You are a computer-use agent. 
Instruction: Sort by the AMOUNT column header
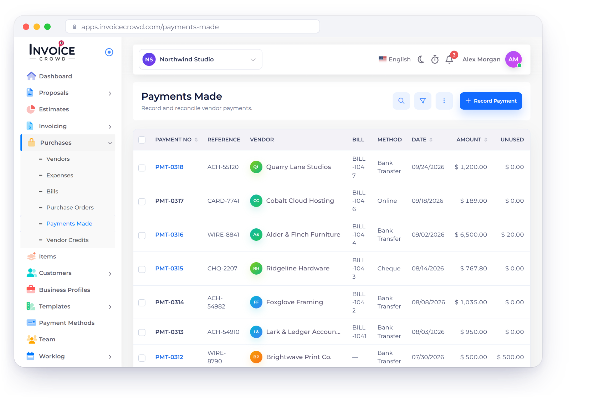click(472, 140)
